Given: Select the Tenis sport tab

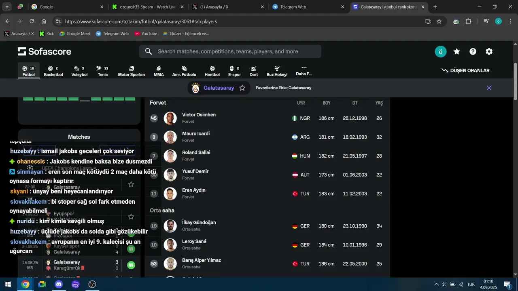Looking at the screenshot, I should click(x=102, y=71).
